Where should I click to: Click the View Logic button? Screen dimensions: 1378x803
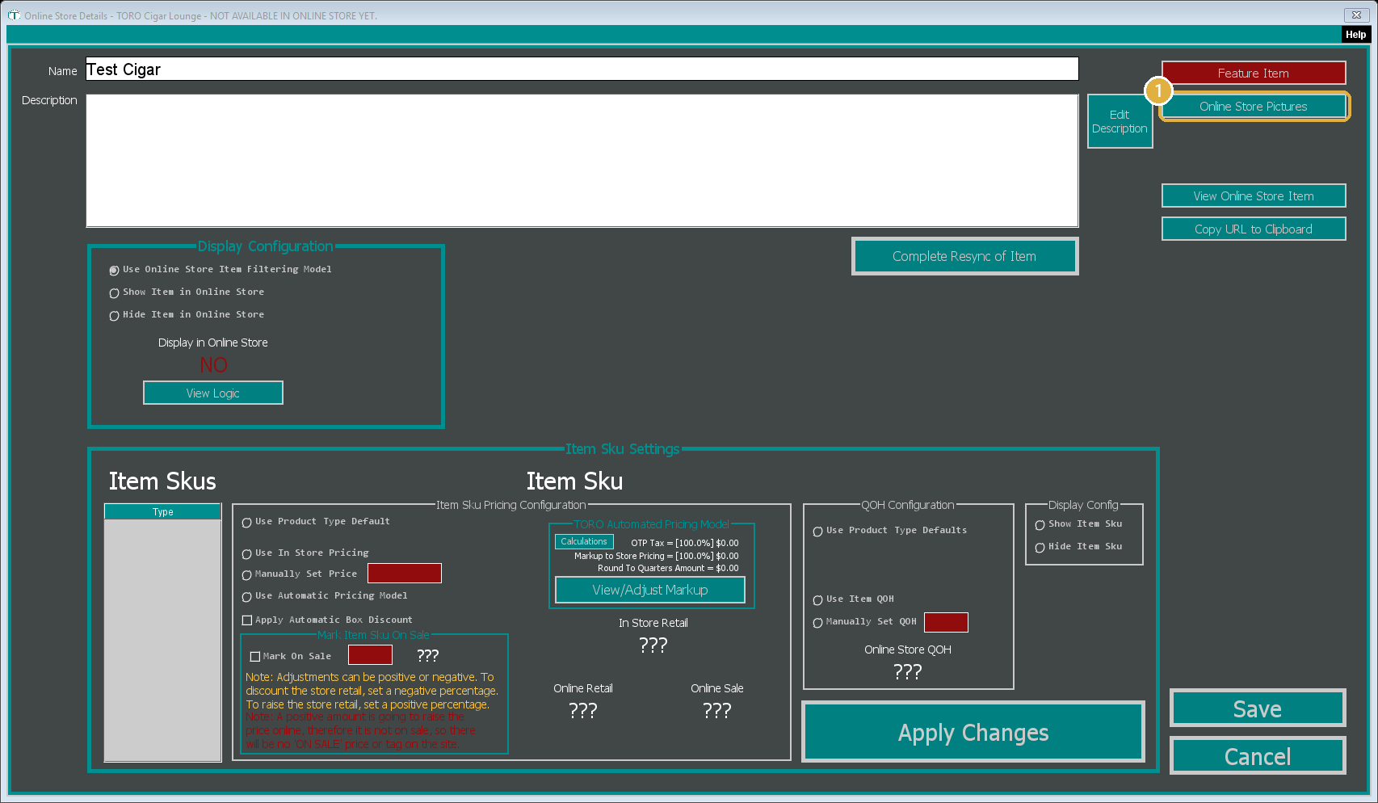coord(213,393)
